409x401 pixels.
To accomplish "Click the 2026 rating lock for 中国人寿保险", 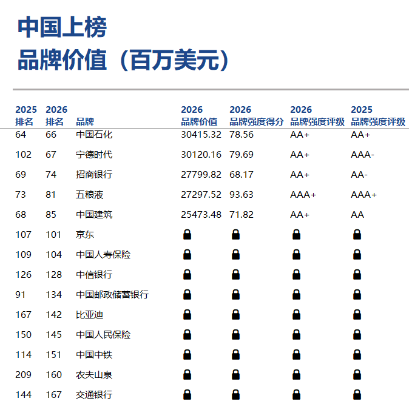I will point(296,254).
